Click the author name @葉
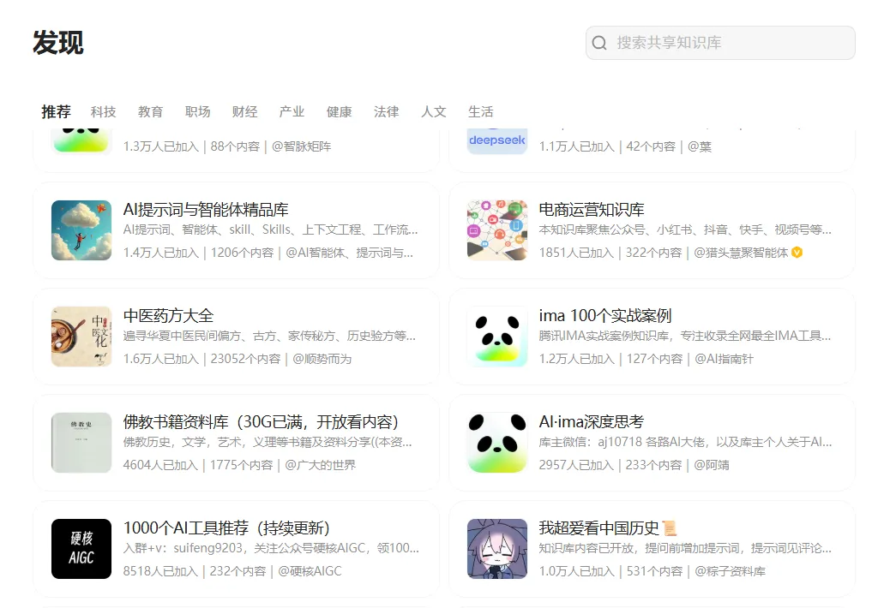Screen dimensions: 890x608 click(x=700, y=146)
